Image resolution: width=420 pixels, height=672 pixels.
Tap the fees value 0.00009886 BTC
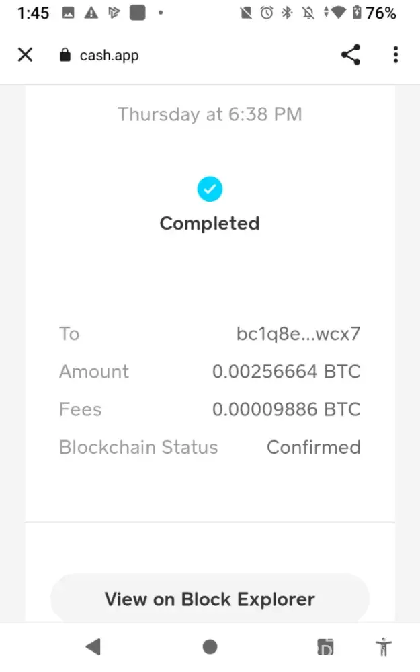click(286, 409)
